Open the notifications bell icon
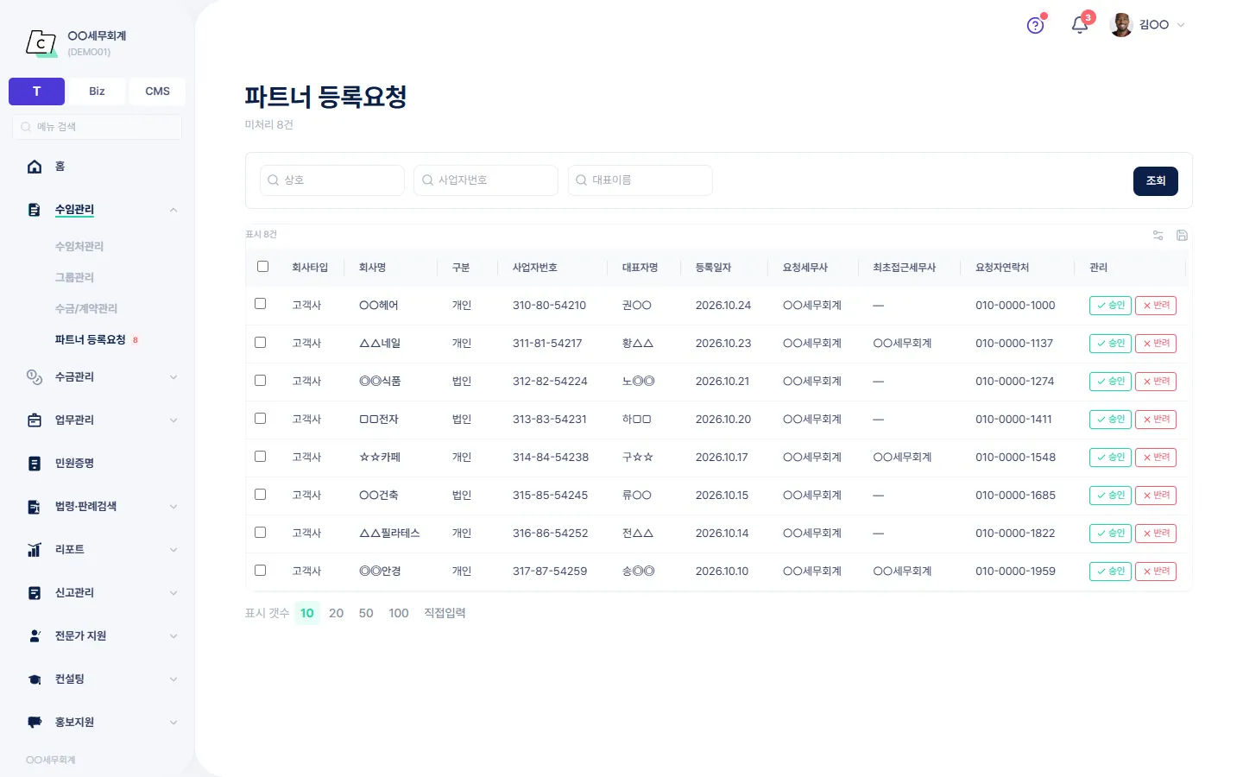 [x=1080, y=25]
